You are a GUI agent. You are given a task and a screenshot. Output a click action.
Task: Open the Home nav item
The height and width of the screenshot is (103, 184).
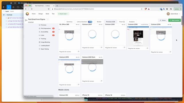coord(34,14)
